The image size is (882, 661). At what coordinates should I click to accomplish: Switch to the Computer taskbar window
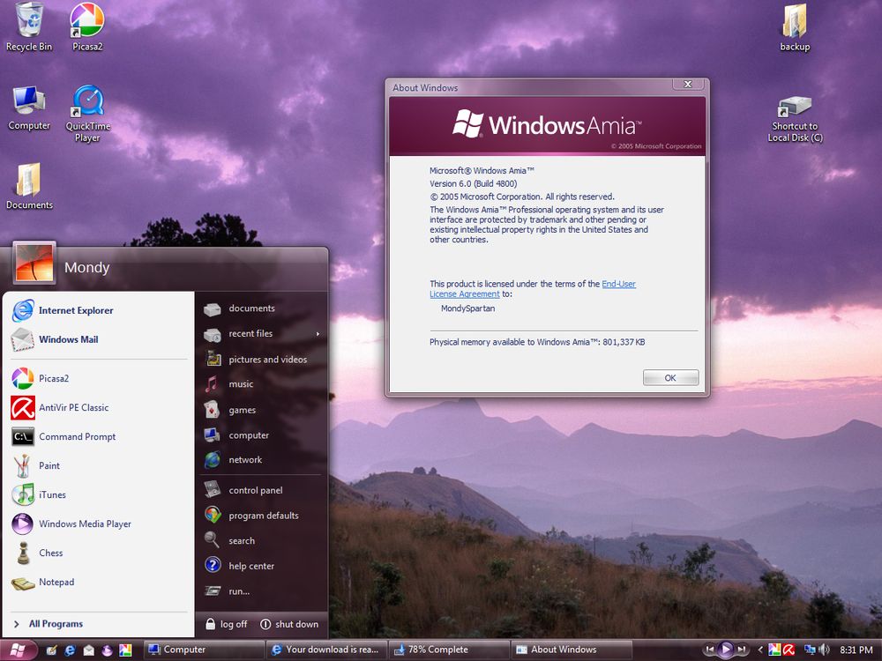[x=203, y=650]
